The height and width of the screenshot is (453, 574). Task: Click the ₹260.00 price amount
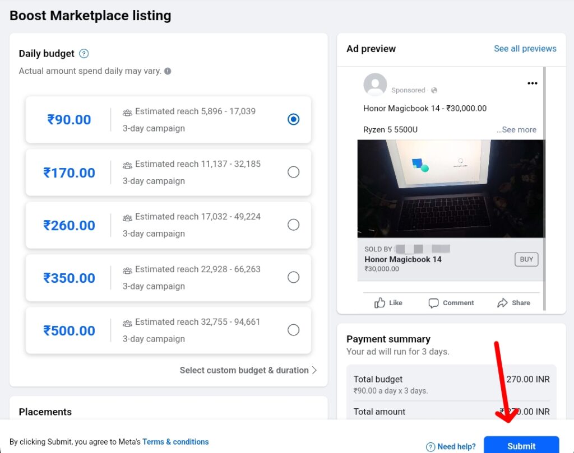point(69,225)
